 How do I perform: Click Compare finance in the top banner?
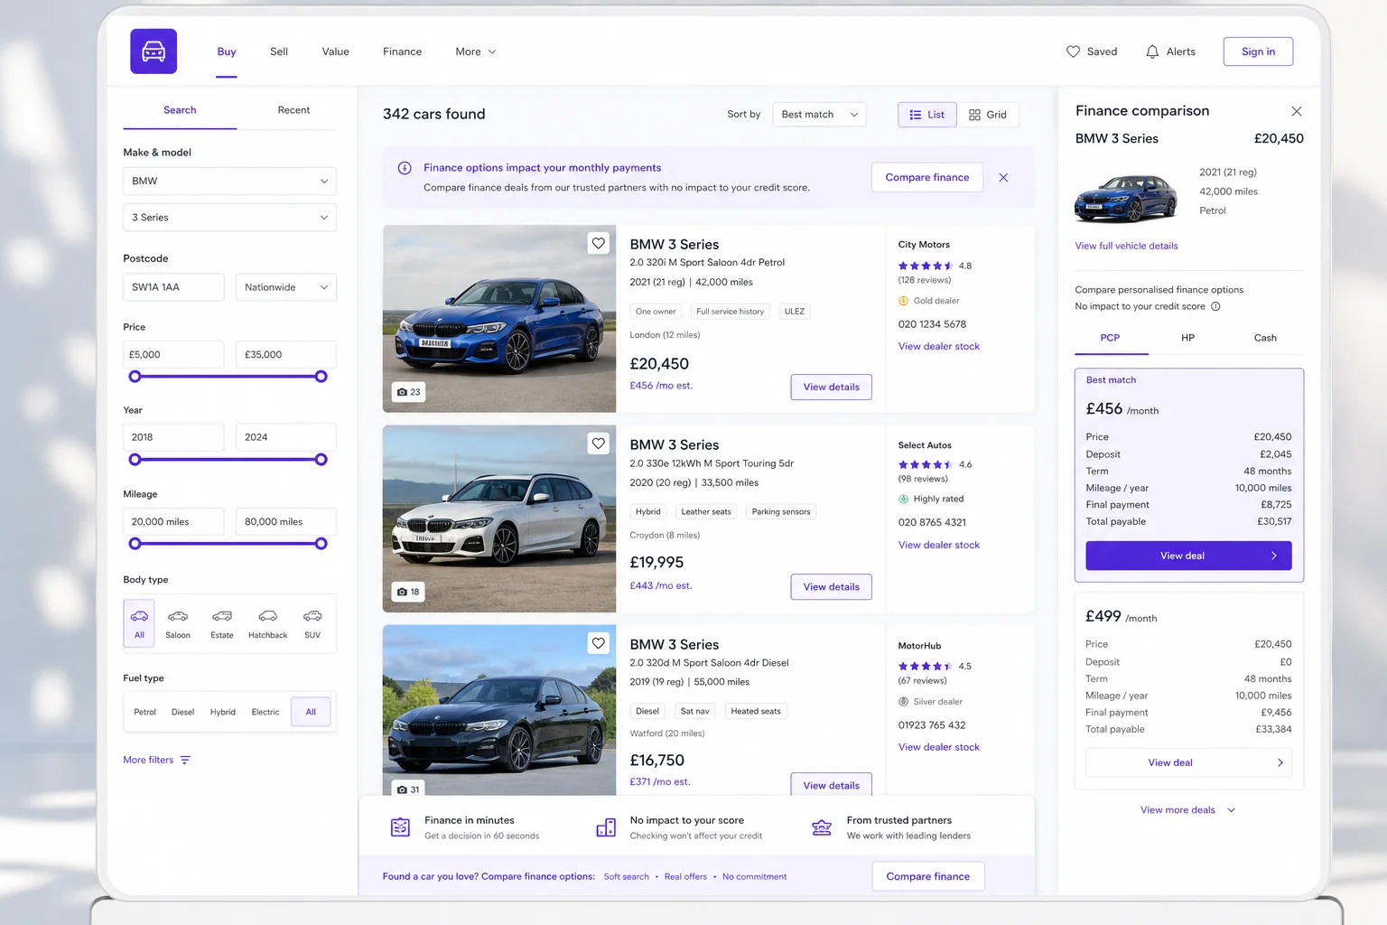926,177
